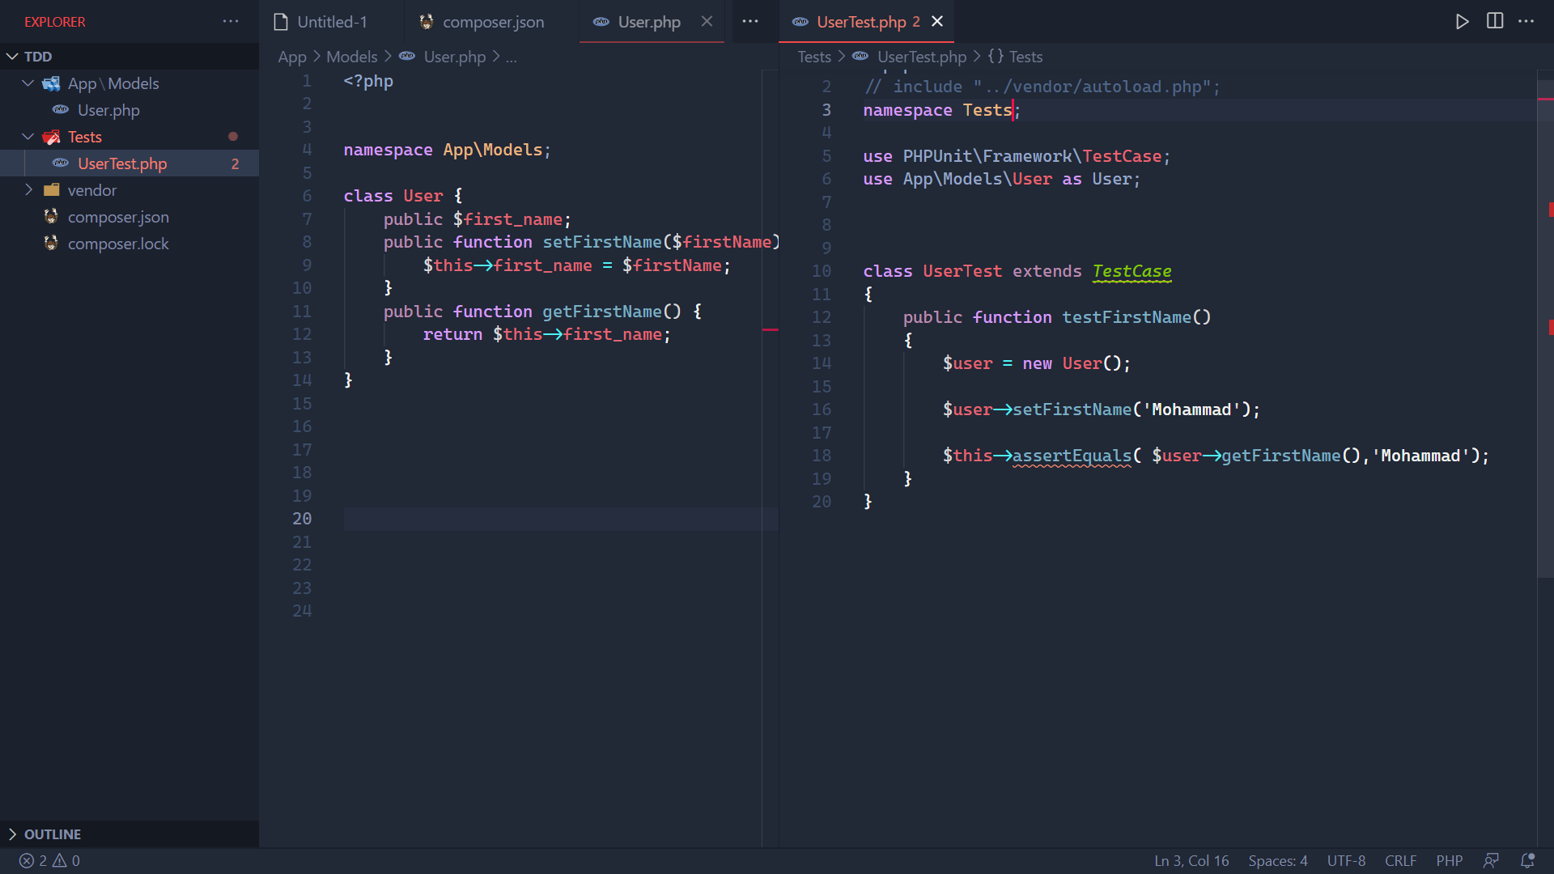Click App breadcrumb in left editor

(292, 57)
